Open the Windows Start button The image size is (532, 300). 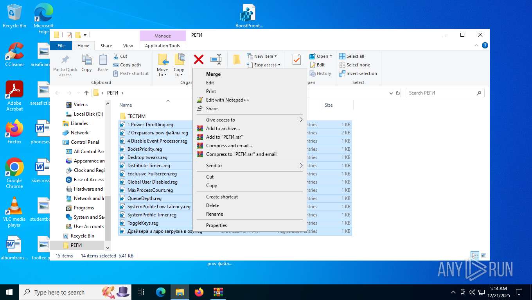coord(9,292)
